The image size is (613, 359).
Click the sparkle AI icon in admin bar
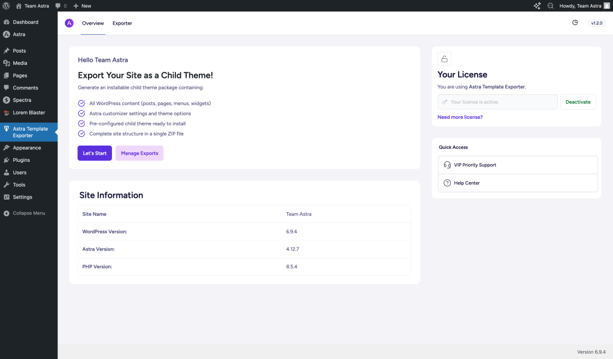(537, 5)
